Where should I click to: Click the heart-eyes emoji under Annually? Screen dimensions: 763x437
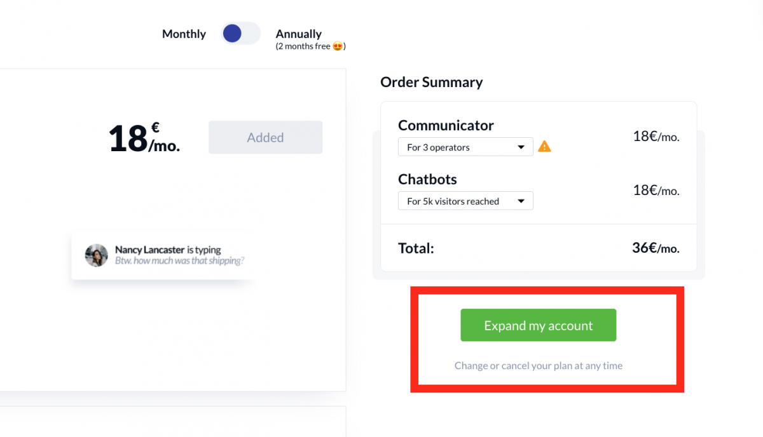point(338,46)
